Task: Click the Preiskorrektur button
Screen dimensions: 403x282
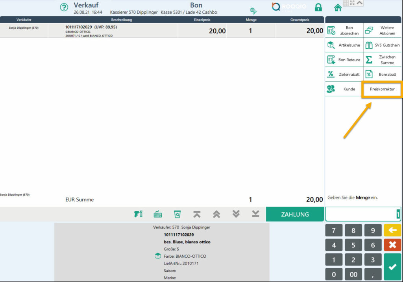Action: coord(382,89)
